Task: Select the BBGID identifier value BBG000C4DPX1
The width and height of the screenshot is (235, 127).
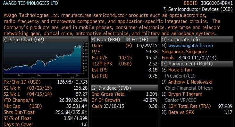Action: click(x=216, y=3)
